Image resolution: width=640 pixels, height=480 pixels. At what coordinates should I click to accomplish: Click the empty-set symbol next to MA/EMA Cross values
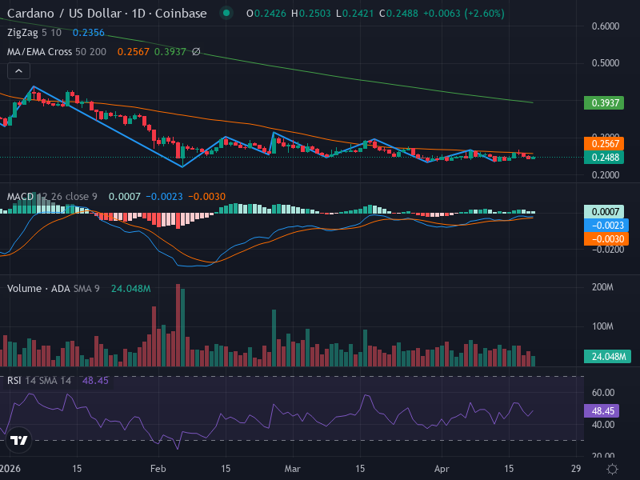(196, 52)
